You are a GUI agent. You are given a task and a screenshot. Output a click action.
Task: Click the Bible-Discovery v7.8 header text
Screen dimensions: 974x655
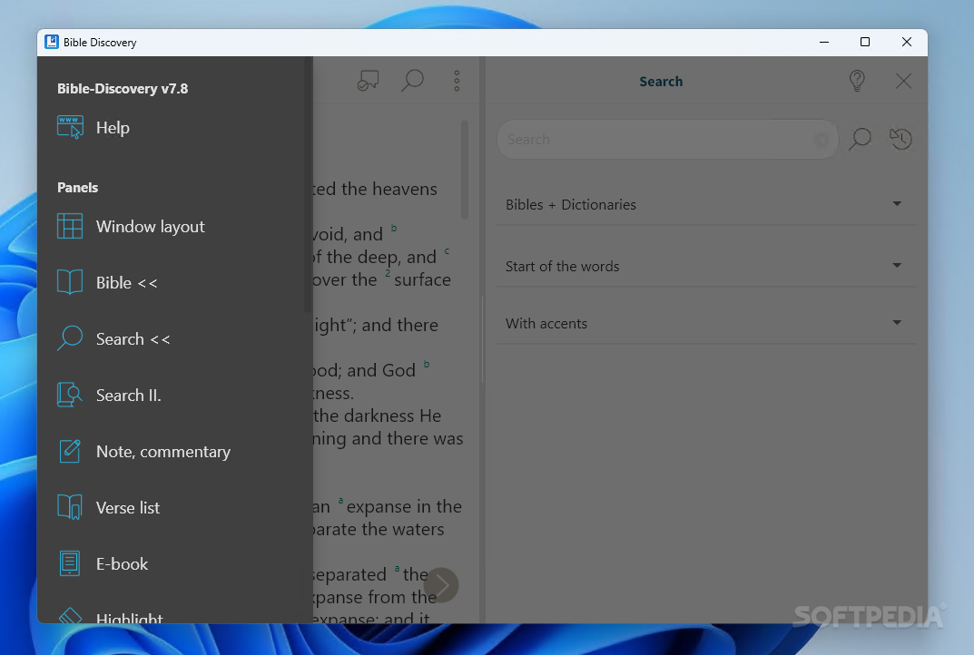tap(123, 89)
